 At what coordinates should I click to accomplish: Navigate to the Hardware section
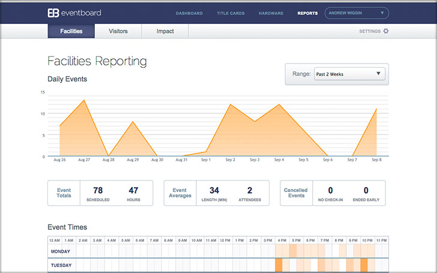tap(271, 13)
